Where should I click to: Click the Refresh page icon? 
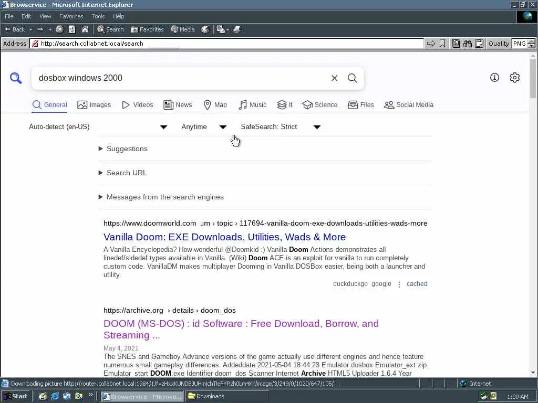coord(72,29)
